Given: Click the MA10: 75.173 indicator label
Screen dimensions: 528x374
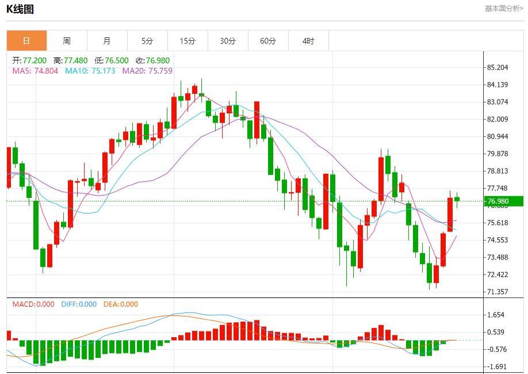Looking at the screenshot, I should [90, 71].
